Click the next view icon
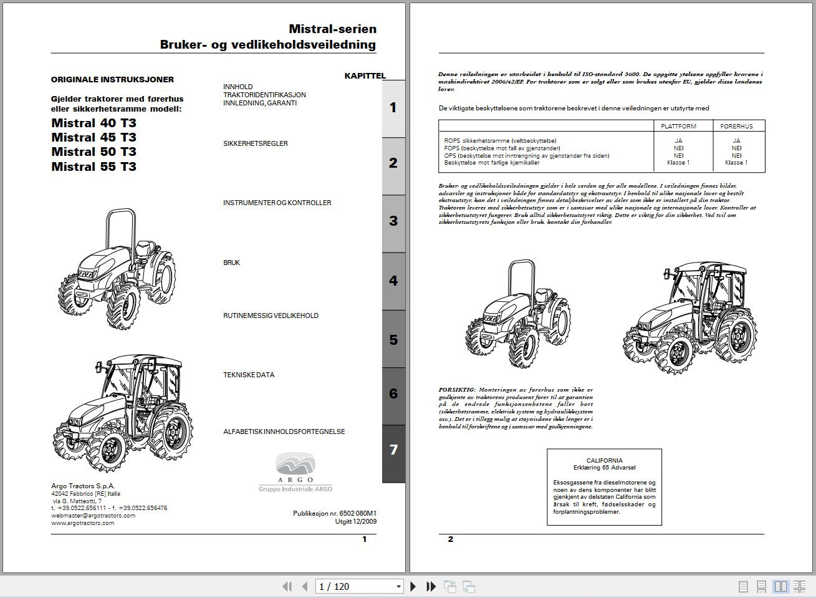The image size is (816, 598). point(469,586)
